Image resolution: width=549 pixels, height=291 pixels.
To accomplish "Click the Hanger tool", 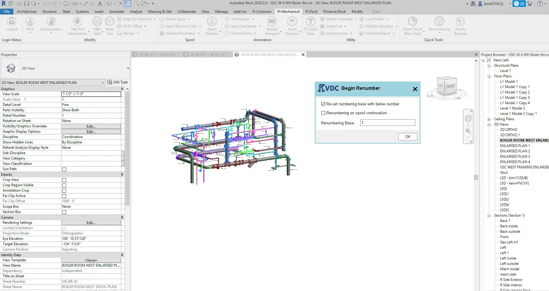I will [x=128, y=33].
